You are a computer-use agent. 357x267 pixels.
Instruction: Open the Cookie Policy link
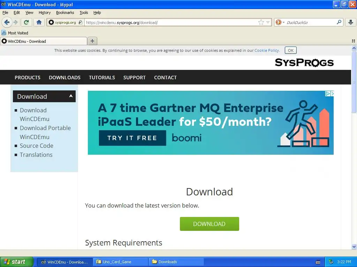[x=267, y=50]
